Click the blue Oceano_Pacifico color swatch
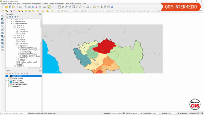This screenshot has height=115, width=204. click(11, 82)
